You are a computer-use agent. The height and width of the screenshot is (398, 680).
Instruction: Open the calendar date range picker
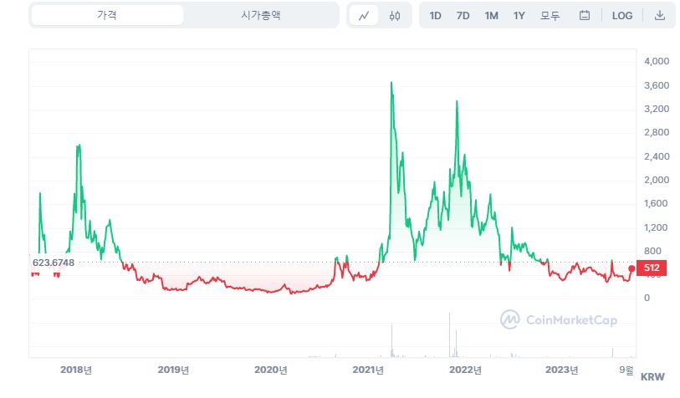(x=585, y=16)
